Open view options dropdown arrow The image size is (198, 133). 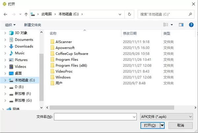[x=172, y=25]
